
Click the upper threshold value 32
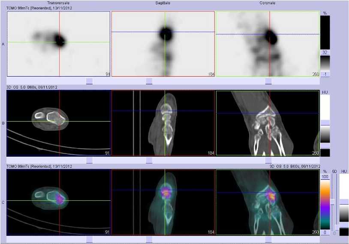325,52
